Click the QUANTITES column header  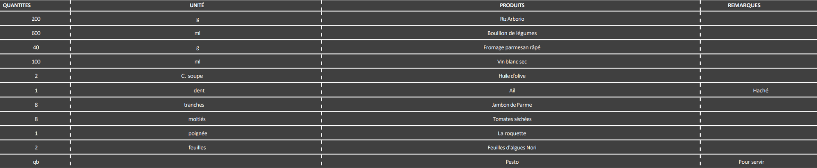[17, 6]
